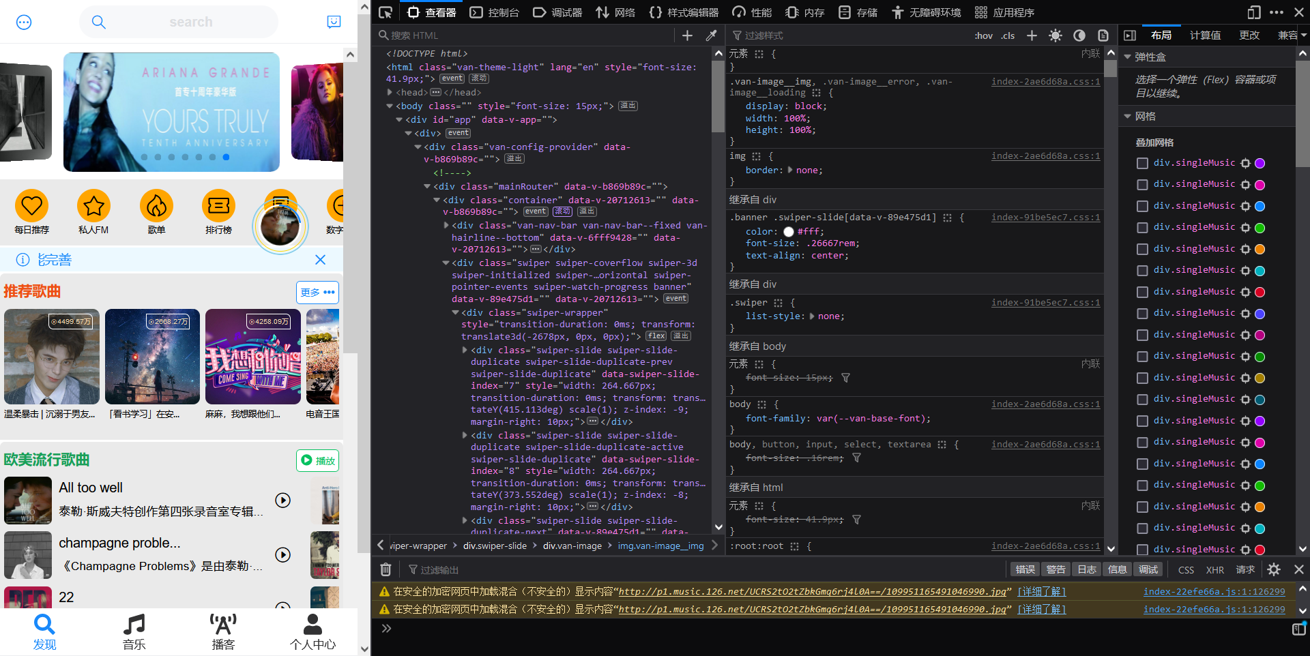Image resolution: width=1310 pixels, height=656 pixels.
Task: Open the #fff color swatch
Action: click(x=789, y=231)
